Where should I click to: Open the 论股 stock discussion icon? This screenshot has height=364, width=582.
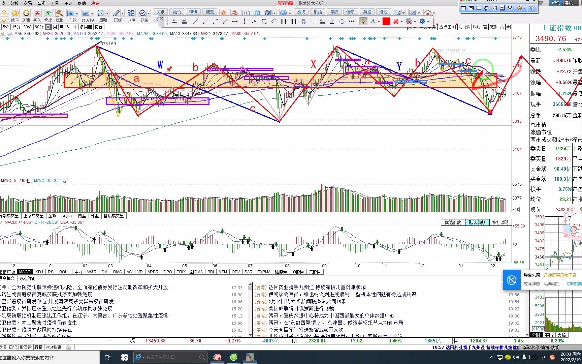131,13
